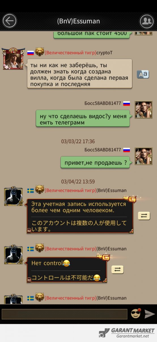Click the message text input field
The height and width of the screenshot is (342, 157).
tap(65, 314)
